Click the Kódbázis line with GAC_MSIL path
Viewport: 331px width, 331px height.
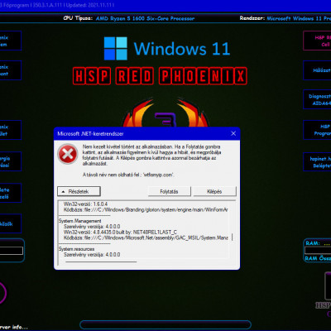point(146,237)
